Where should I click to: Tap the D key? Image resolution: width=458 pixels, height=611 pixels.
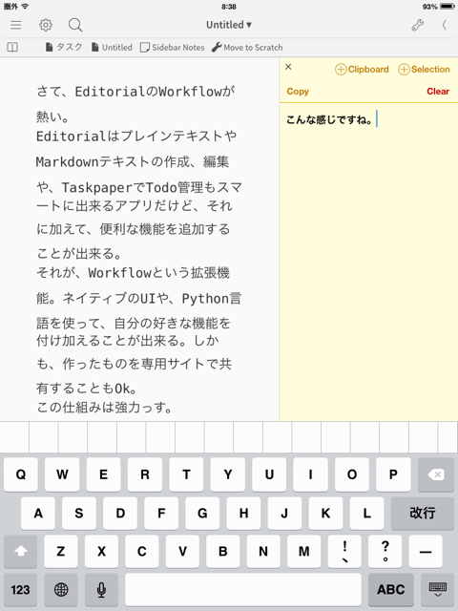120,513
